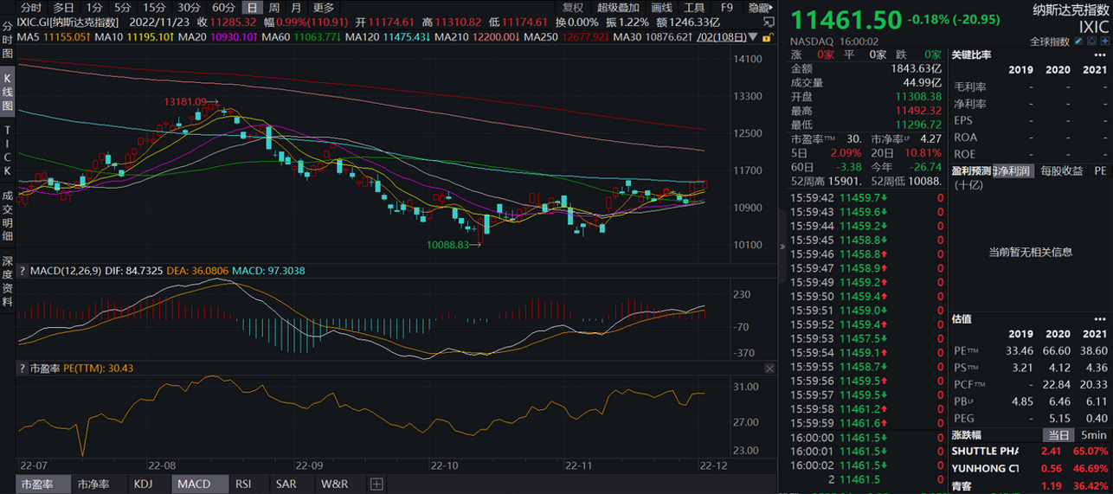This screenshot has width=1113, height=494.
Task: Close the 市盈率 indicator panel
Action: [769, 369]
